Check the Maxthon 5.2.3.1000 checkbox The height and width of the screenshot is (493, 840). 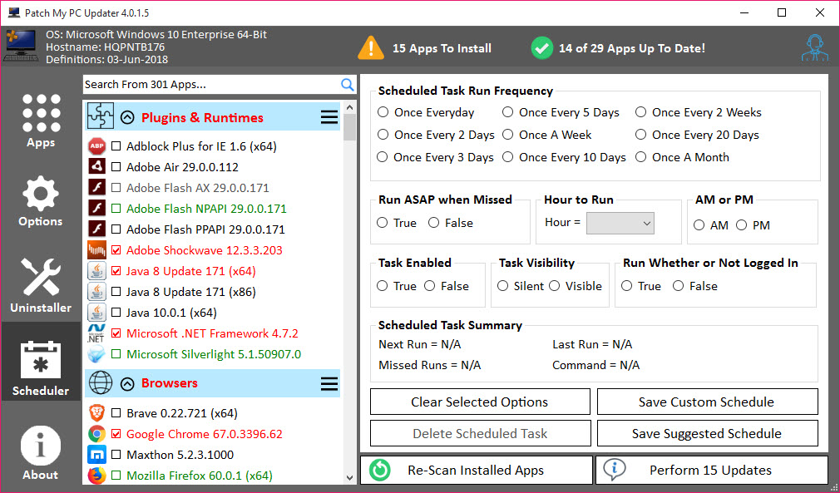pos(116,455)
